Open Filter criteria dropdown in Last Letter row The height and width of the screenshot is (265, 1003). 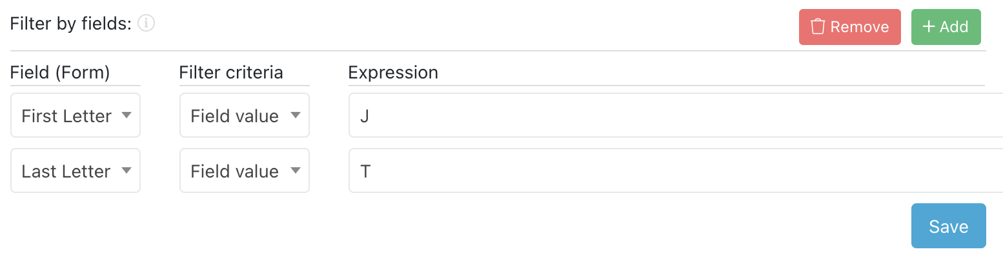[x=245, y=171]
